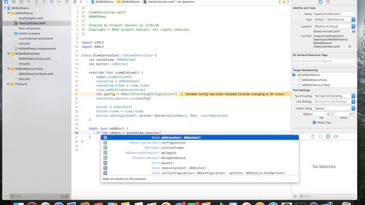Image resolution: width=365 pixels, height=205 pixels.
Task: Toggle Wrap lines checkbox
Action: pyautogui.click(x=314, y=122)
